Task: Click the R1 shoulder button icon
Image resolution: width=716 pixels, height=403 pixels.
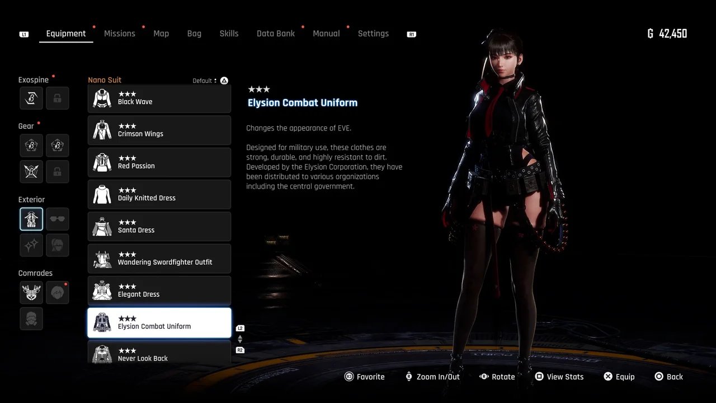Action: click(412, 34)
